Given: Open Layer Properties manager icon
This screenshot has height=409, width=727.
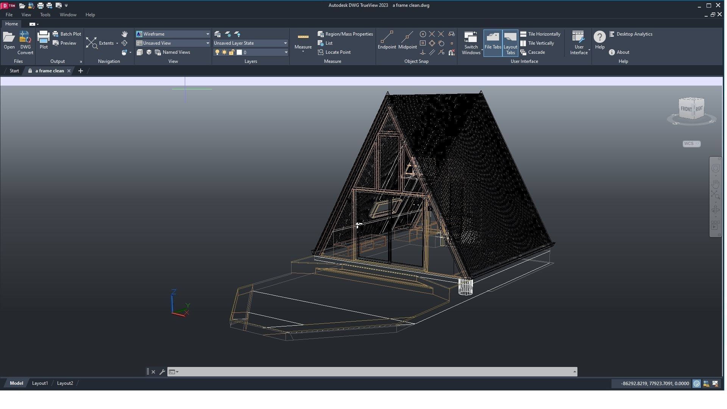Looking at the screenshot, I should (x=217, y=34).
